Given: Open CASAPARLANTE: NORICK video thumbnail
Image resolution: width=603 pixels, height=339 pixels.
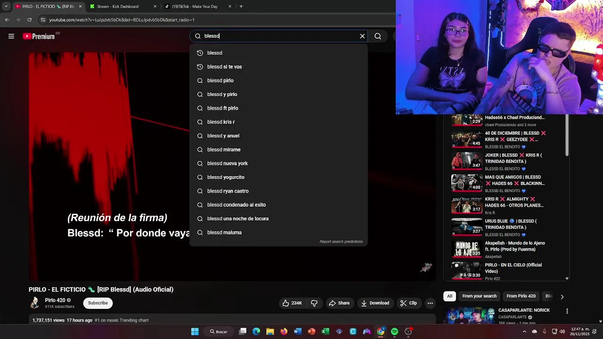Looking at the screenshot, I should 469,315.
